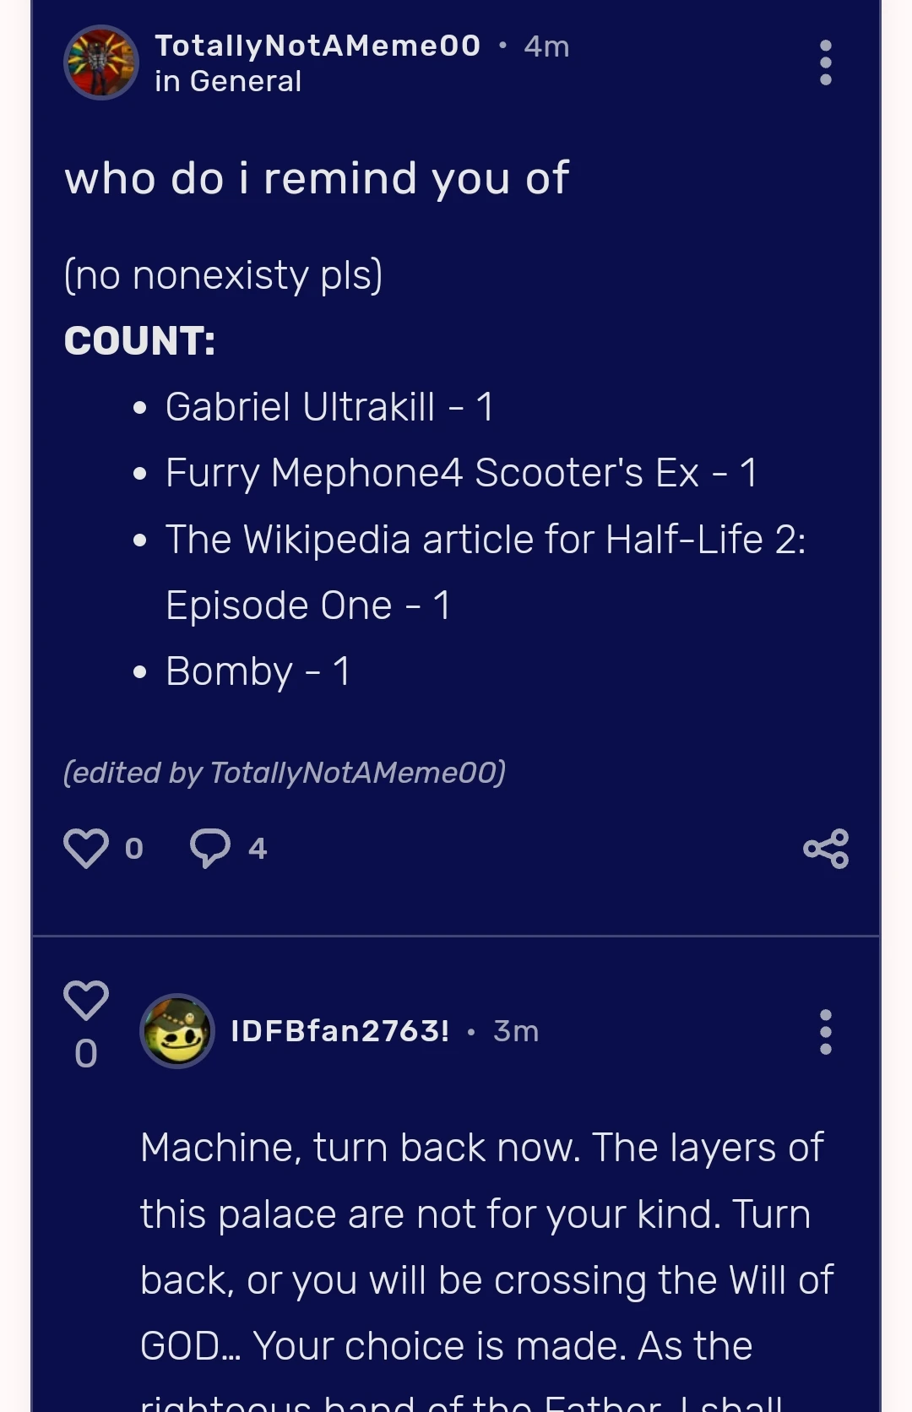Open TotallyNotAMeme00's profile avatar
This screenshot has height=1412, width=912.
coord(100,63)
